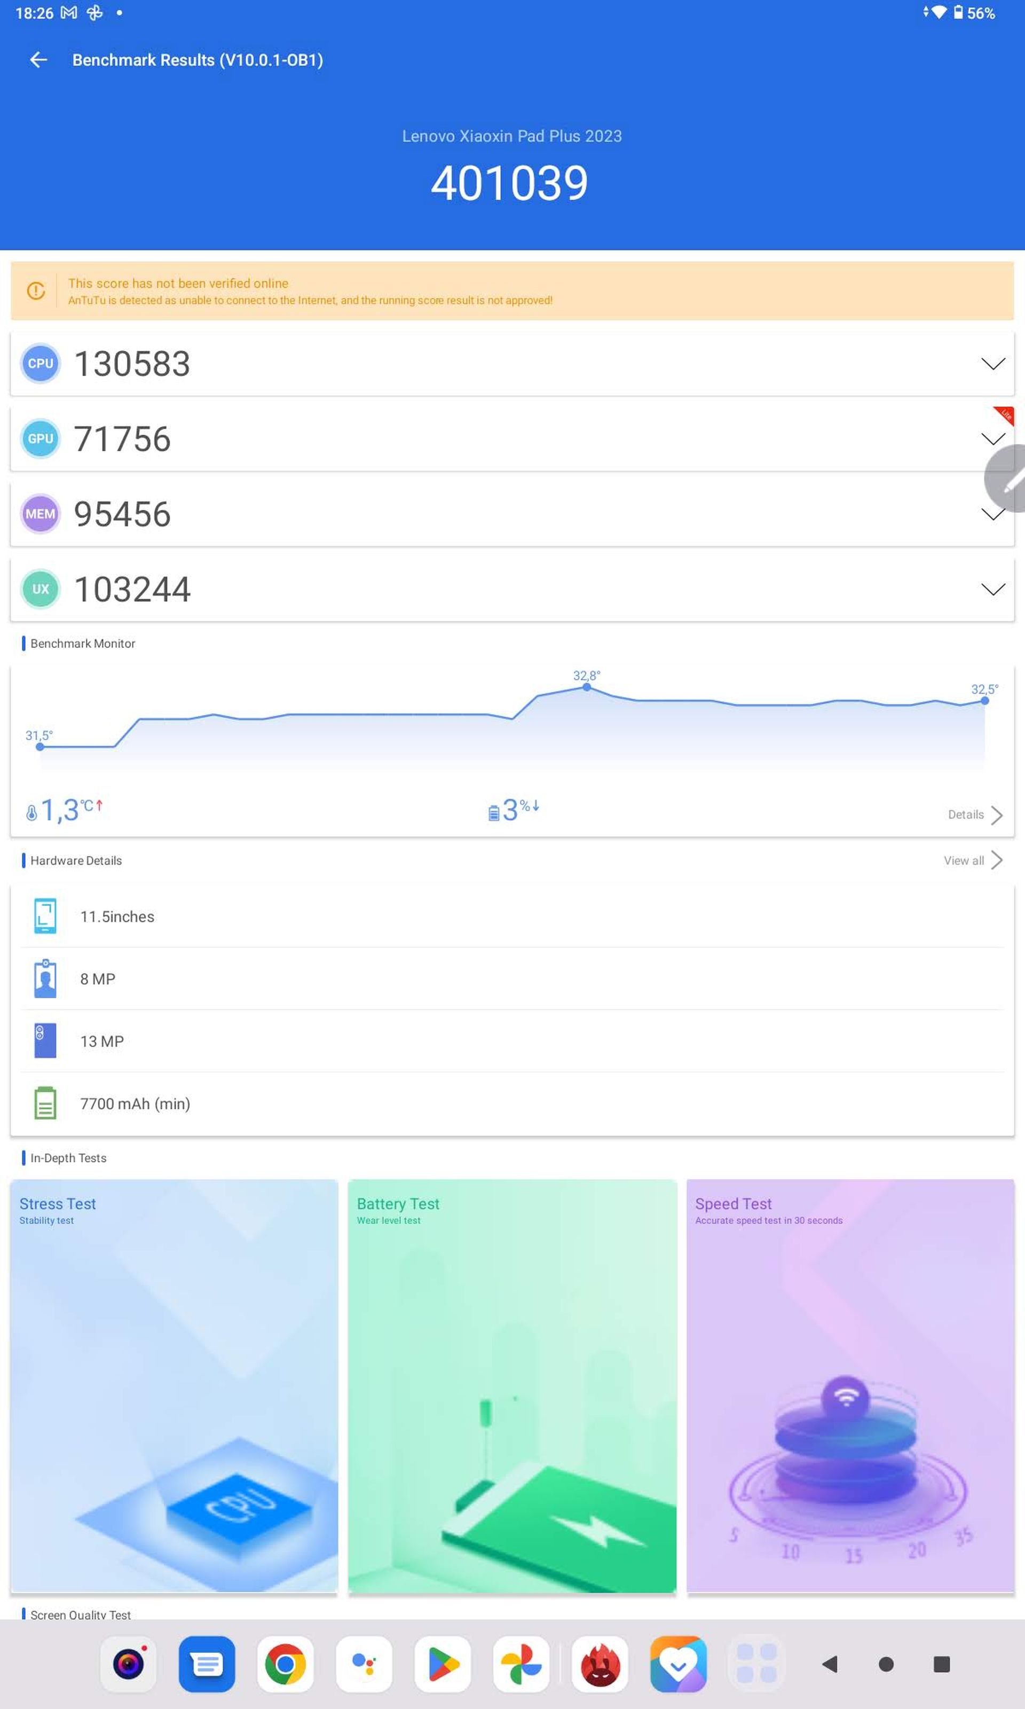The image size is (1025, 1709).
Task: Click the battery 56% status indicator
Action: [x=974, y=12]
